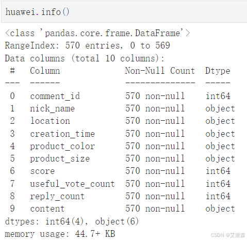
Task: Click the huawei.info() code cell
Action: pos(124,12)
